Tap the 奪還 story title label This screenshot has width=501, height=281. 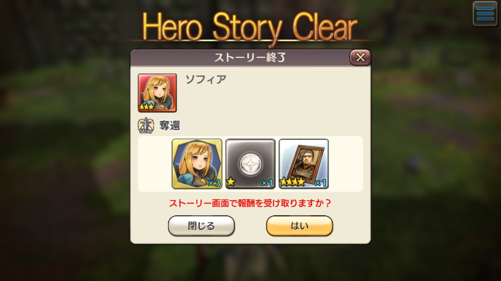click(170, 126)
